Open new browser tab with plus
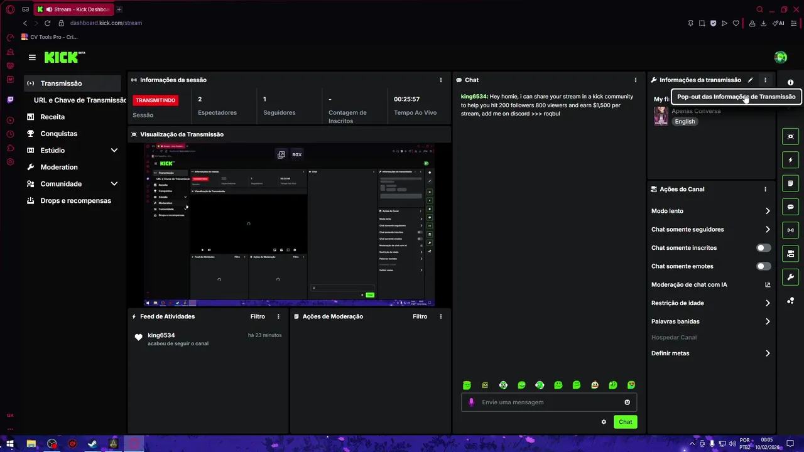Image resolution: width=804 pixels, height=452 pixels. point(119,9)
